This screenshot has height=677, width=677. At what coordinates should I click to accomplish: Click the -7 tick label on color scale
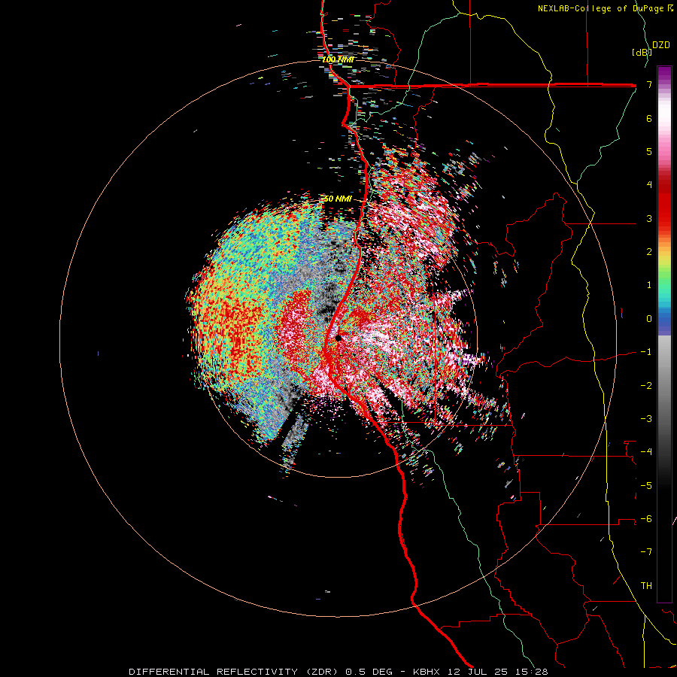point(646,552)
